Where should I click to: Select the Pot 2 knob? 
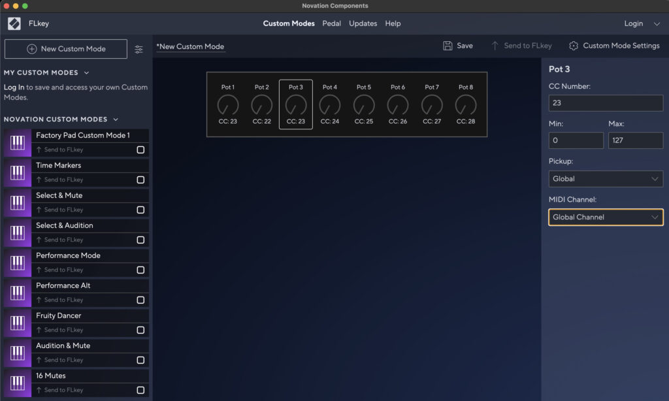point(261,104)
